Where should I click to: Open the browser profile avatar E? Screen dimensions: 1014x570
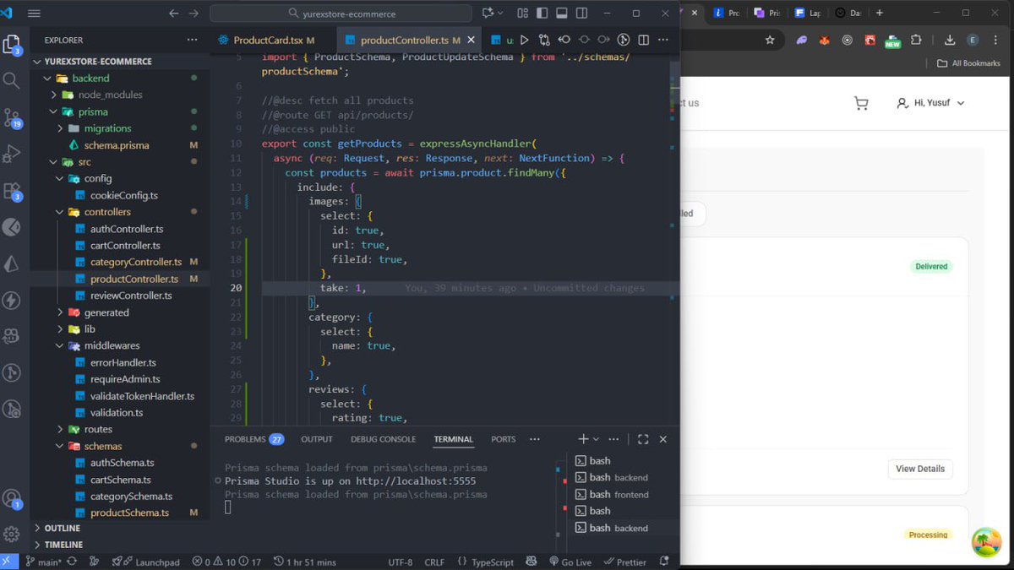973,40
